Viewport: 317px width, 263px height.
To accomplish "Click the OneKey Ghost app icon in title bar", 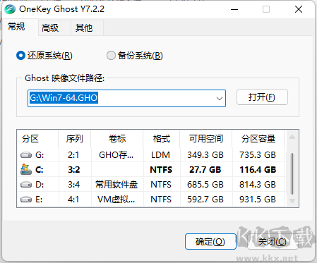I will pyautogui.click(x=10, y=9).
